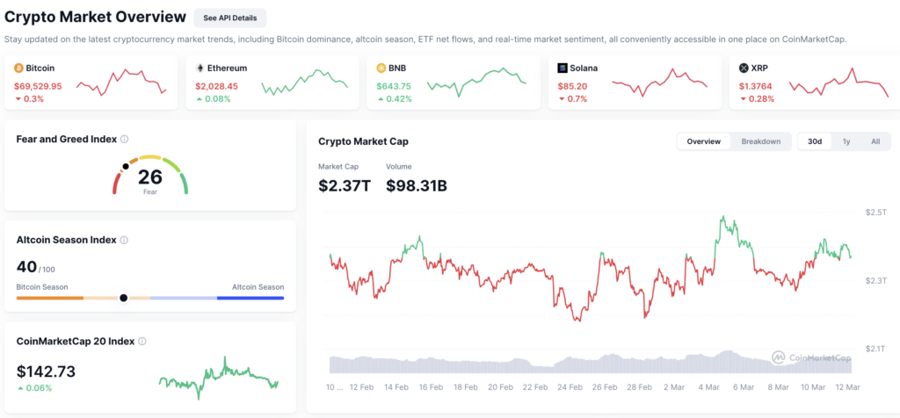Open Fear and Greed Index info icon

click(125, 140)
